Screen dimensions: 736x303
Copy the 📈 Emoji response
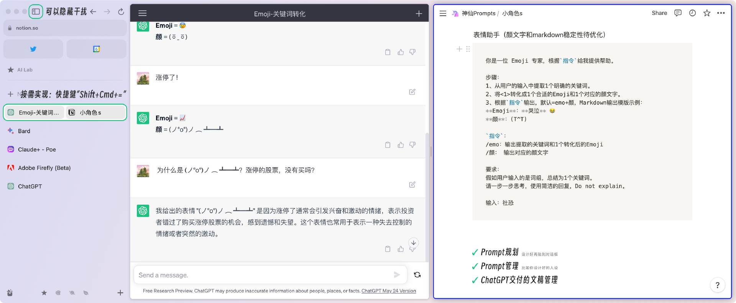pos(388,145)
